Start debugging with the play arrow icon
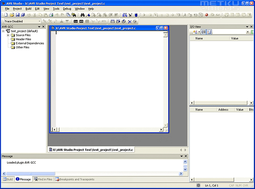Image resolution: width=255 pixels, height=189 pixels. (x=144, y=15)
